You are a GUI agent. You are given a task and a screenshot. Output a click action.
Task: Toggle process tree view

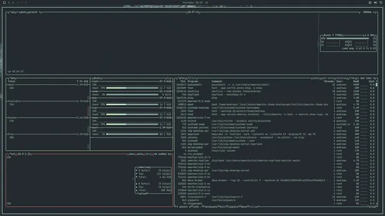click(x=352, y=78)
